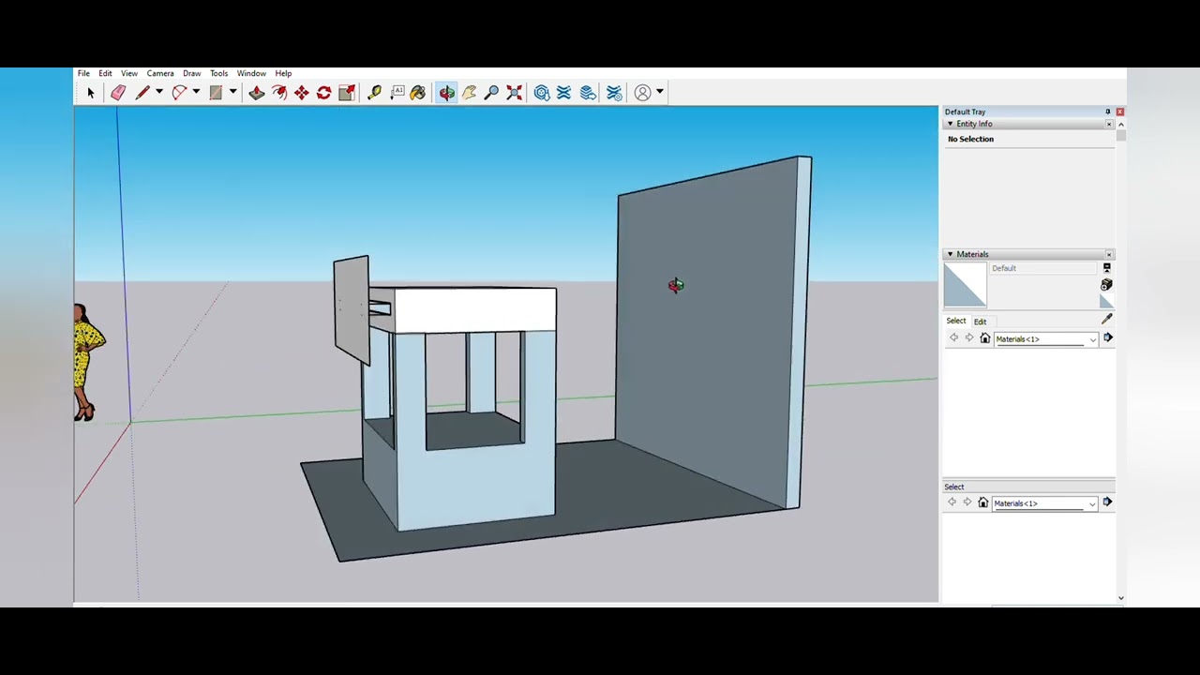Go to materials home (In Model)
Screen dimensions: 1200x675
985,338
